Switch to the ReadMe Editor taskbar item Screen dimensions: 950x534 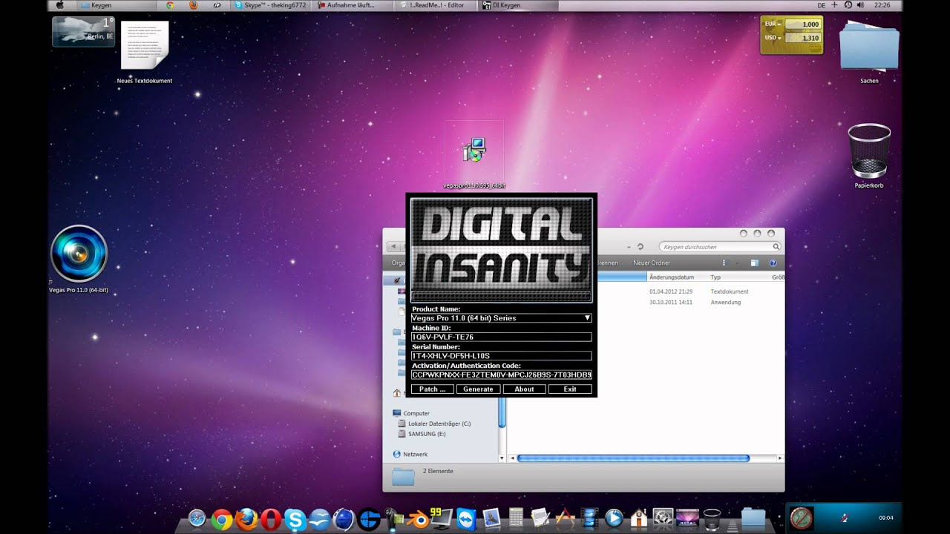tap(436, 5)
